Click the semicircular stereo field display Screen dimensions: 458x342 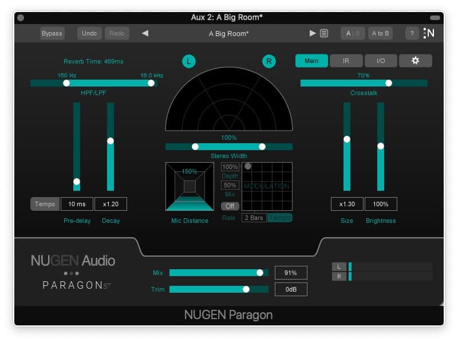(229, 99)
